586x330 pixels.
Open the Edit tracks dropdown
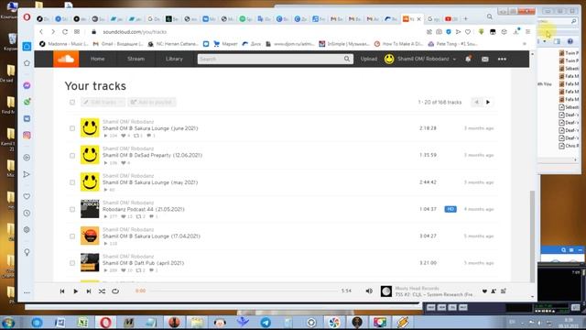(x=103, y=102)
